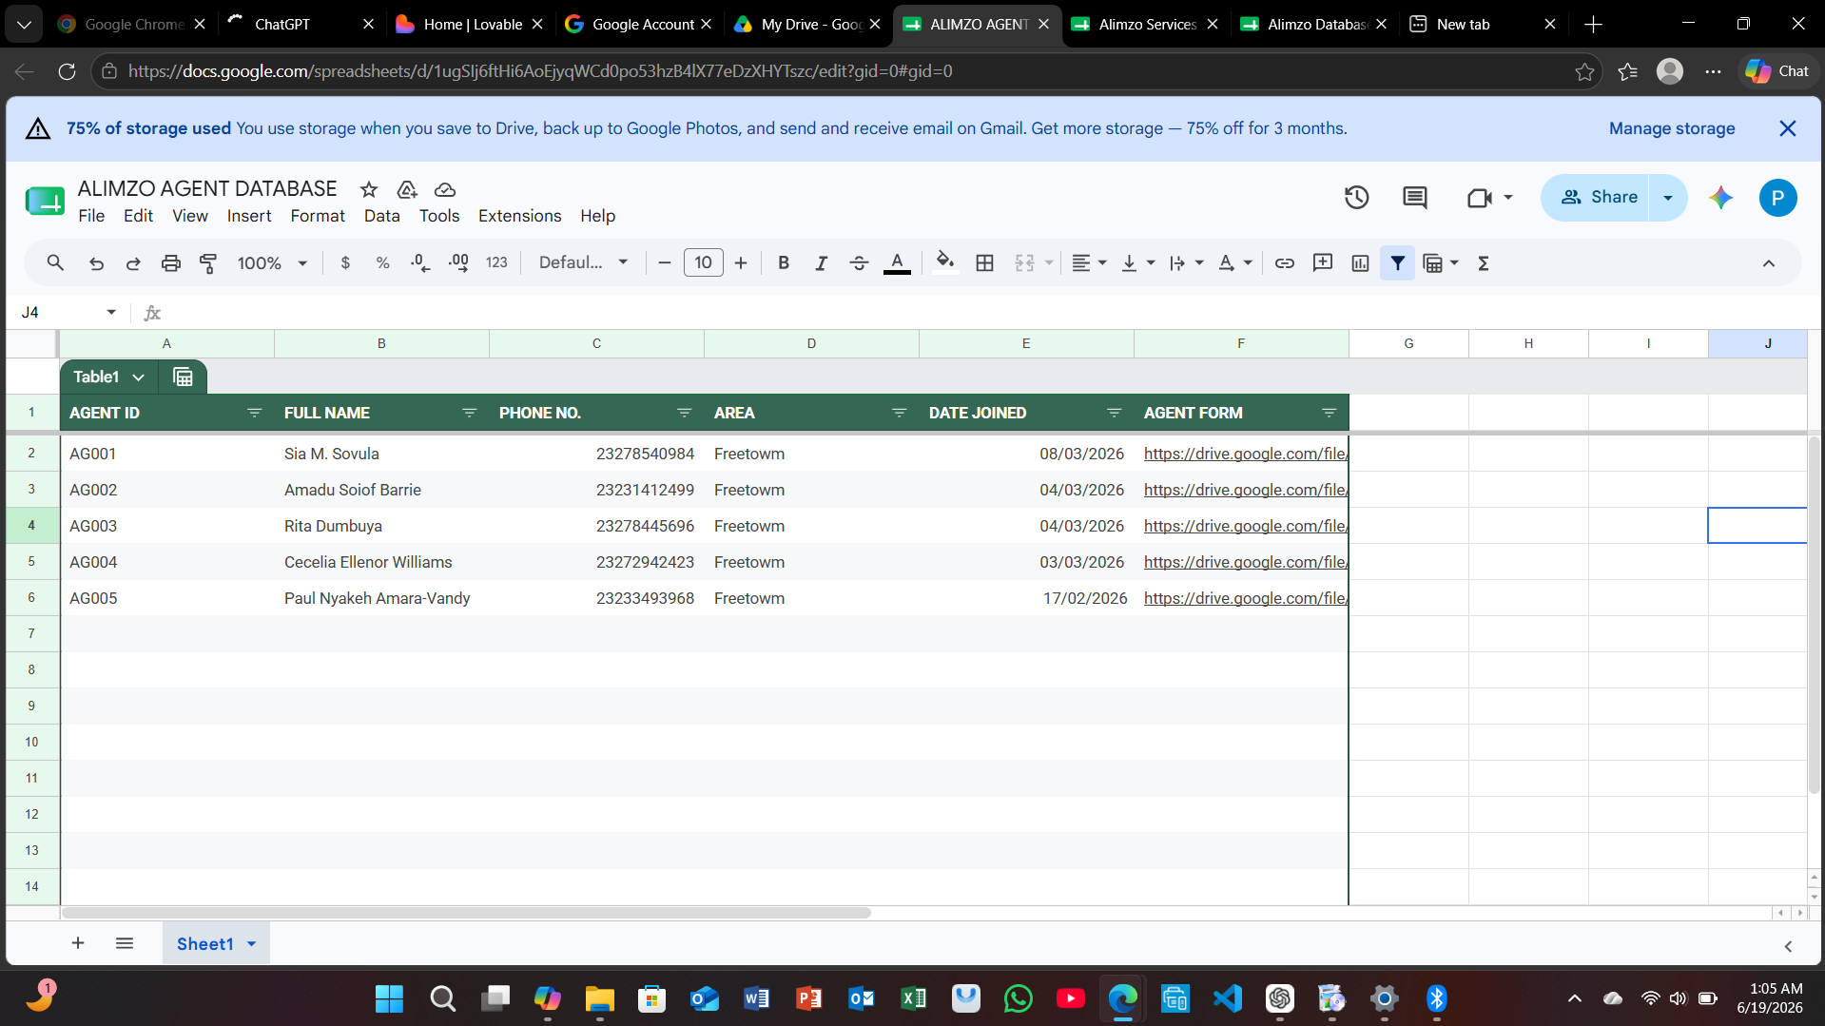Open the fill color picker
Screen dimensions: 1825x1026
pyautogui.click(x=944, y=262)
